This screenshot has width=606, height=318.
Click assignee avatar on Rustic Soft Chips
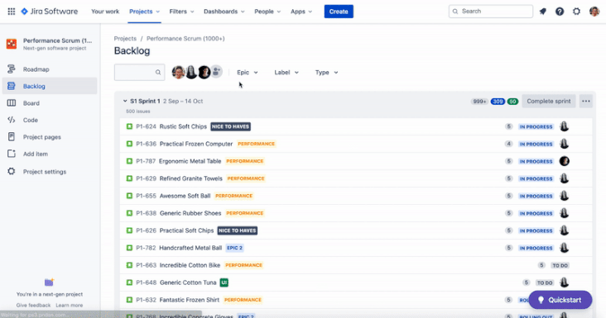[565, 126]
